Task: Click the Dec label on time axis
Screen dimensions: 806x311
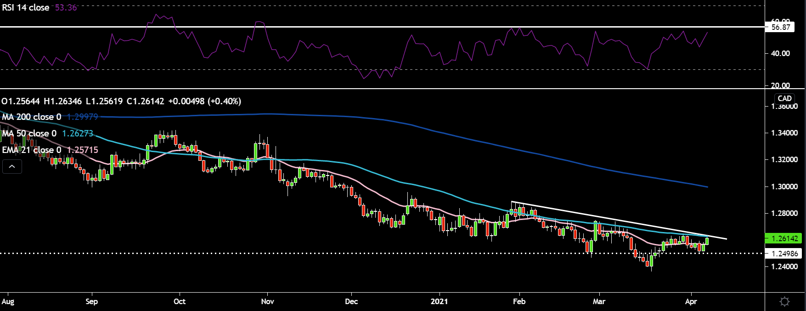Action: [351, 302]
